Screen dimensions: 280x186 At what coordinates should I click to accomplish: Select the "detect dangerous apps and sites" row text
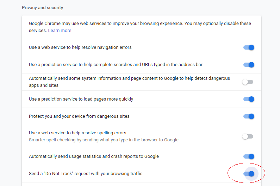coord(129,82)
